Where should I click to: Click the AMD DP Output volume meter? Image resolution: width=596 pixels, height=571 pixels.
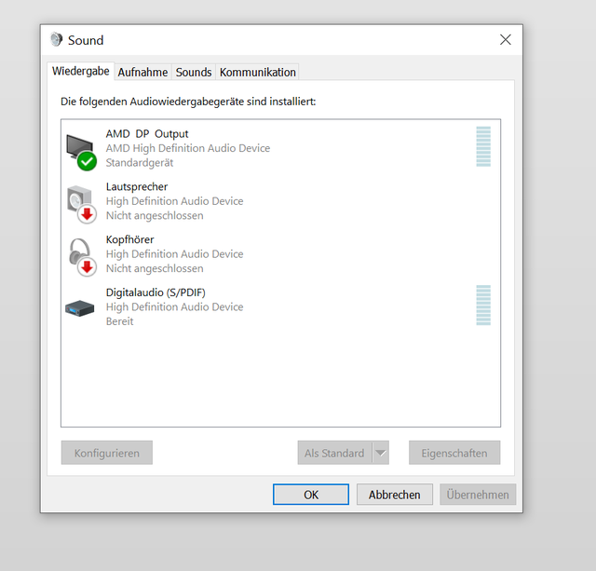482,147
